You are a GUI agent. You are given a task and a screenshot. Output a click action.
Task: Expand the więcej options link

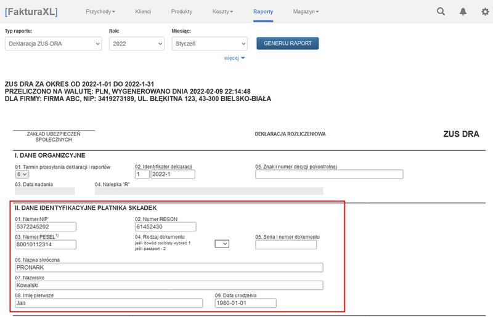click(234, 58)
